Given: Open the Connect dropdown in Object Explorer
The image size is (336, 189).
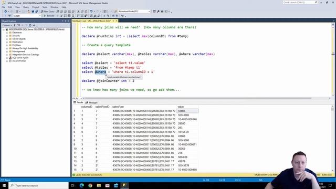Looking at the screenshot, I should (7, 25).
